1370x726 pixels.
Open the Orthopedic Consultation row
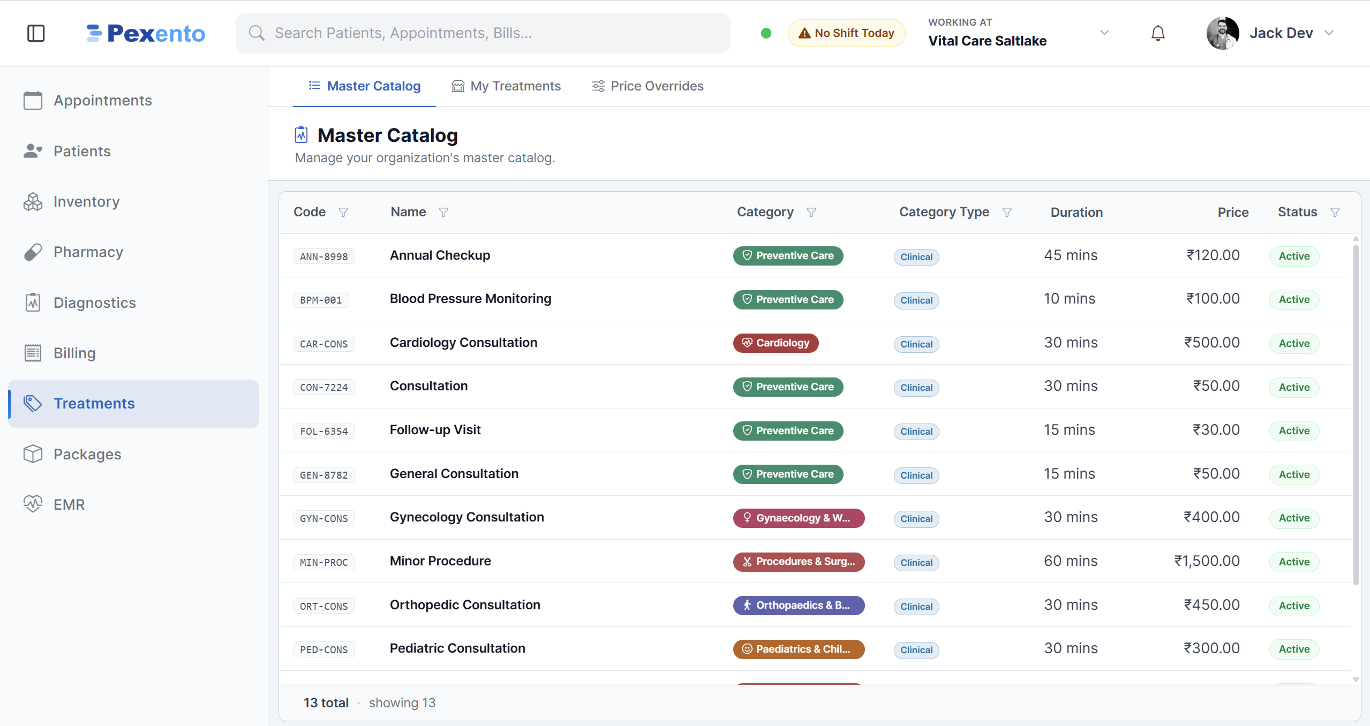coord(815,605)
